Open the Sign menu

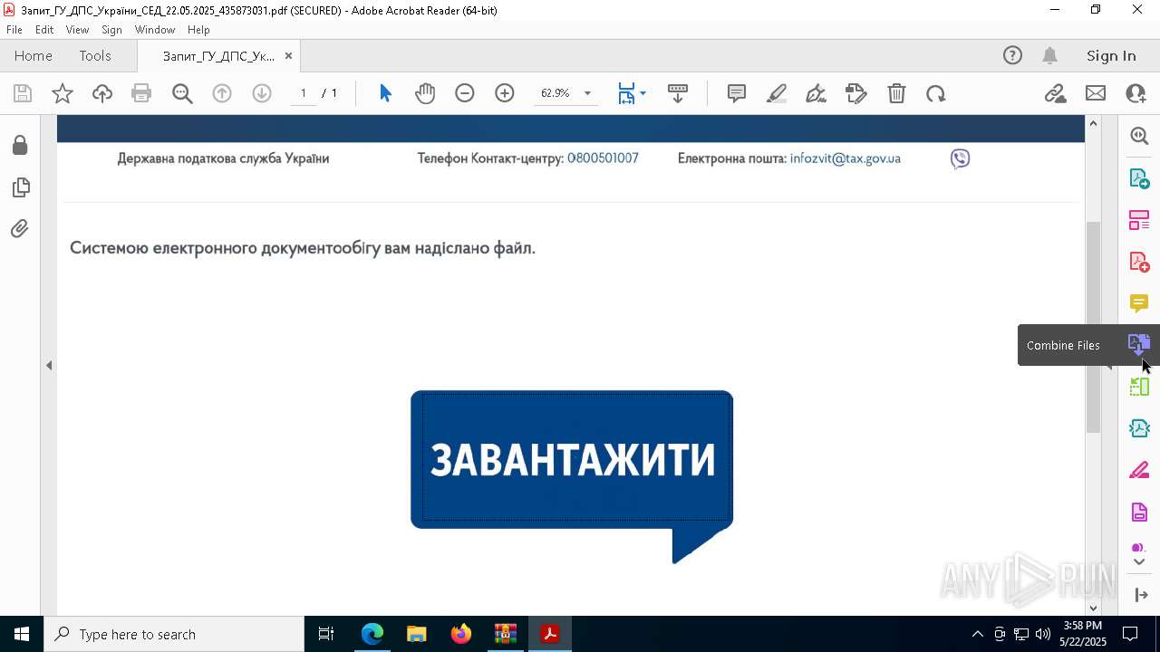click(111, 30)
